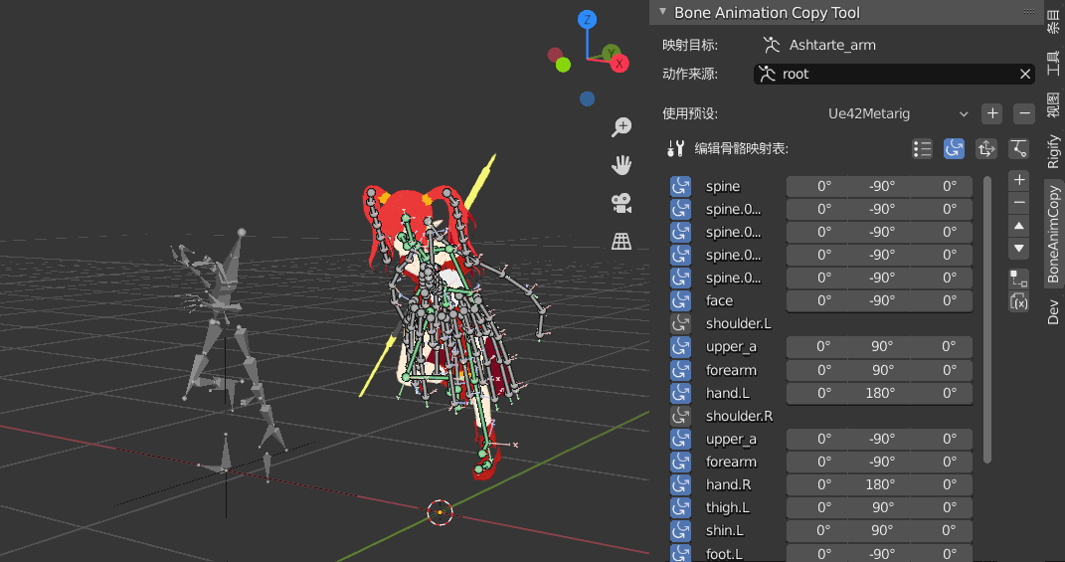Collapse the Bone Animation Copy Tool panel
1065x562 pixels.
663,12
